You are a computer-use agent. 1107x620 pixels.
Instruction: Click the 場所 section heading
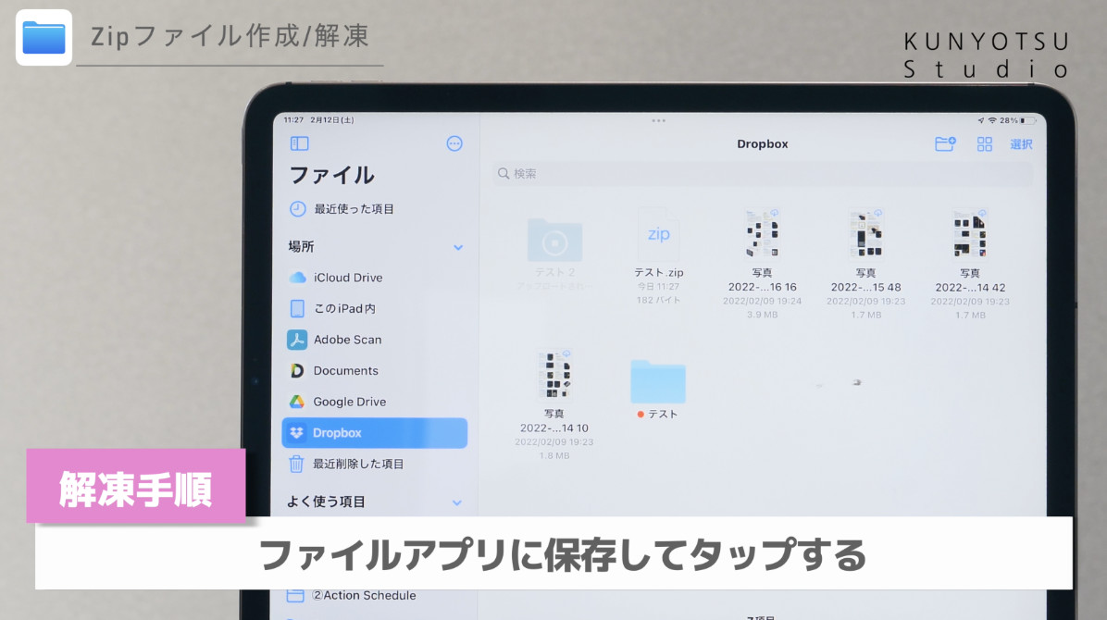[x=301, y=246]
